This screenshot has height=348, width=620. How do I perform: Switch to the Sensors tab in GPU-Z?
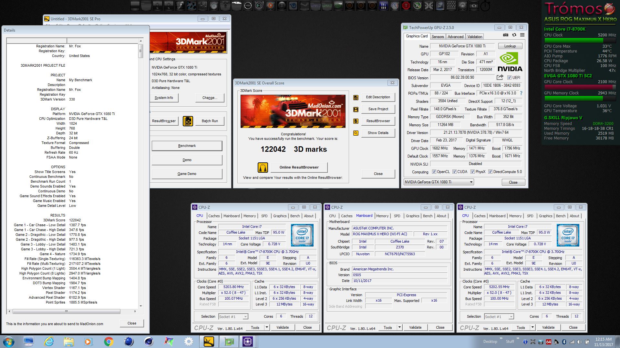(438, 37)
